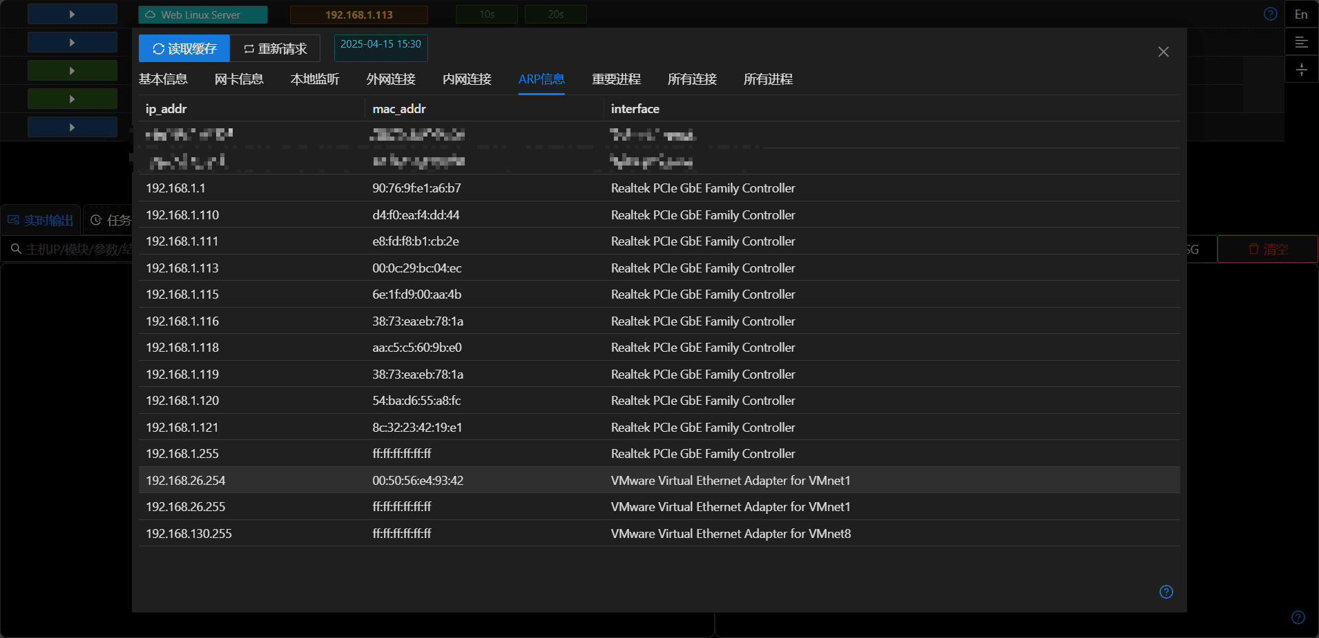Viewport: 1319px width, 638px height.
Task: Click the ip_addr column header
Action: 166,109
